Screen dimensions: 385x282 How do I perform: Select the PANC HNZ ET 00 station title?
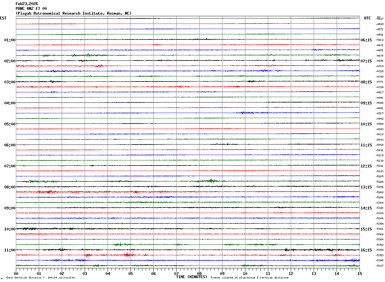[31, 9]
